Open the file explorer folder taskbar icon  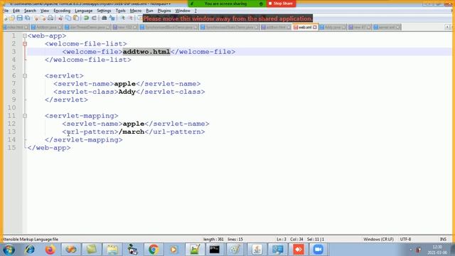(112, 250)
